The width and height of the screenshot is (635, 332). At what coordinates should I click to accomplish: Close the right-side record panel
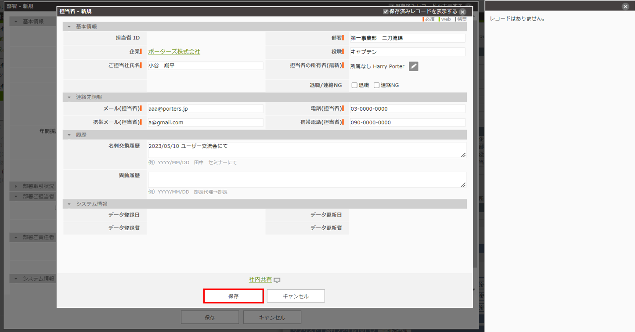point(625,7)
